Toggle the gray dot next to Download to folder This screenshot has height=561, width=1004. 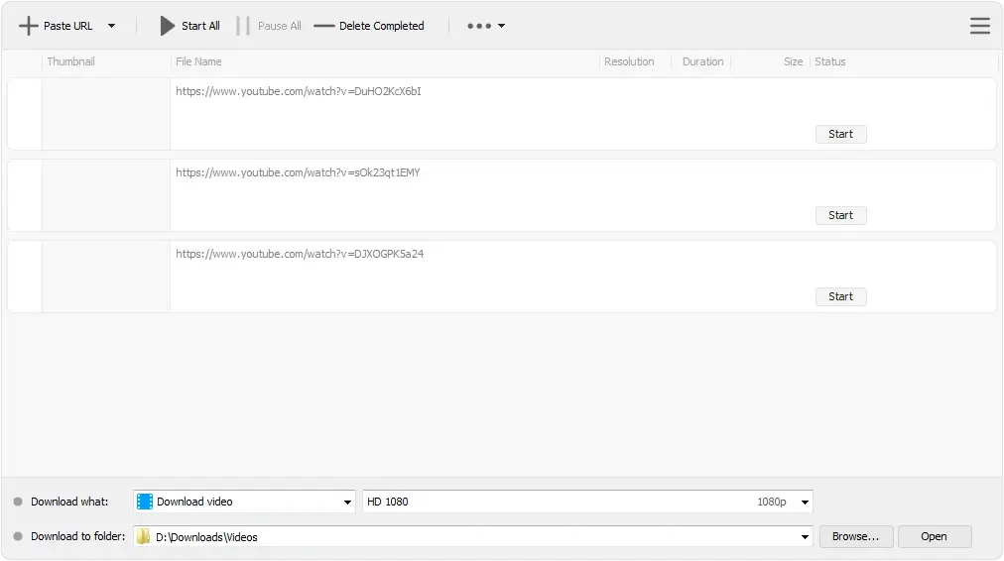point(18,536)
